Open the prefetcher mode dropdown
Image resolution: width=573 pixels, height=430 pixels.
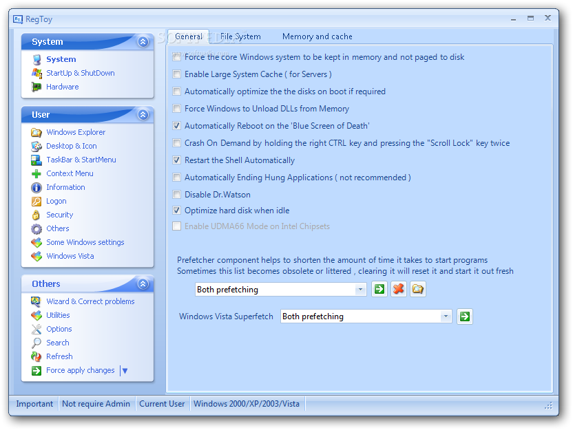[x=360, y=290]
